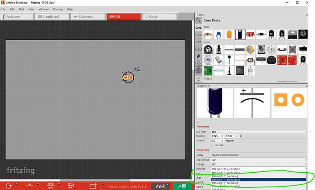Open the package dropdown
Image resolution: width=315 pixels, height=190 pixels.
pyautogui.click(x=259, y=169)
